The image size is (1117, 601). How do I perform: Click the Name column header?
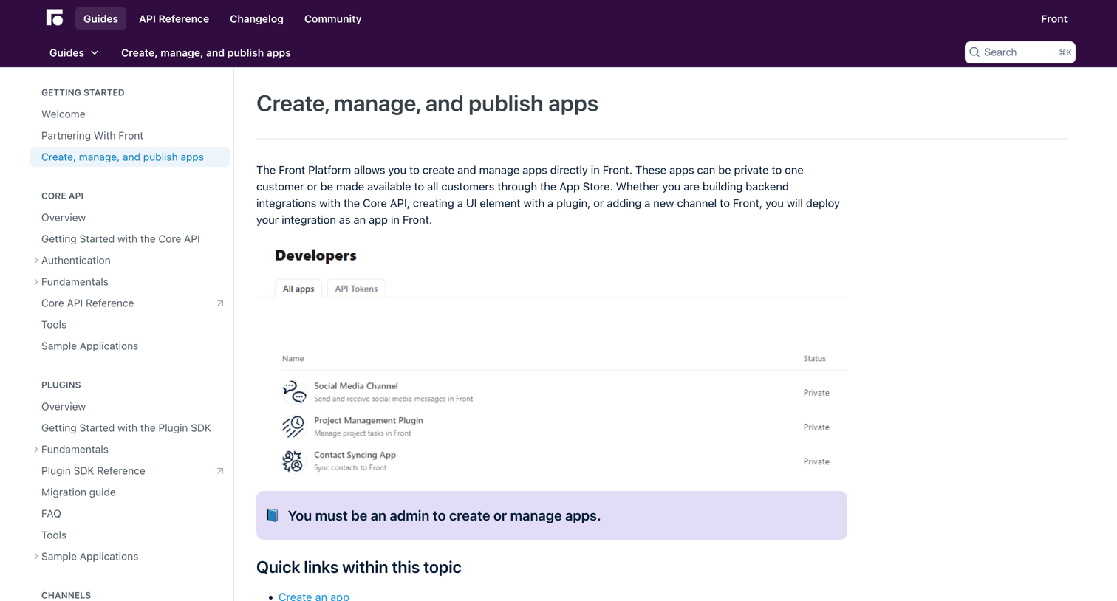pyautogui.click(x=293, y=359)
